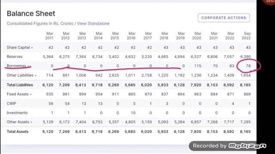Click Total Assets value 5,685
Screen dimensions: 275x154
pos(130,132)
